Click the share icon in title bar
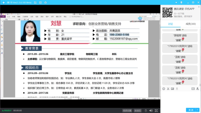The height and width of the screenshot is (113, 201). pos(40,2)
